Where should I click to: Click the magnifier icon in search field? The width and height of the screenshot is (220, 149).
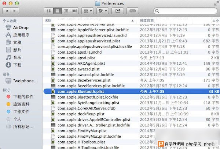157,11
